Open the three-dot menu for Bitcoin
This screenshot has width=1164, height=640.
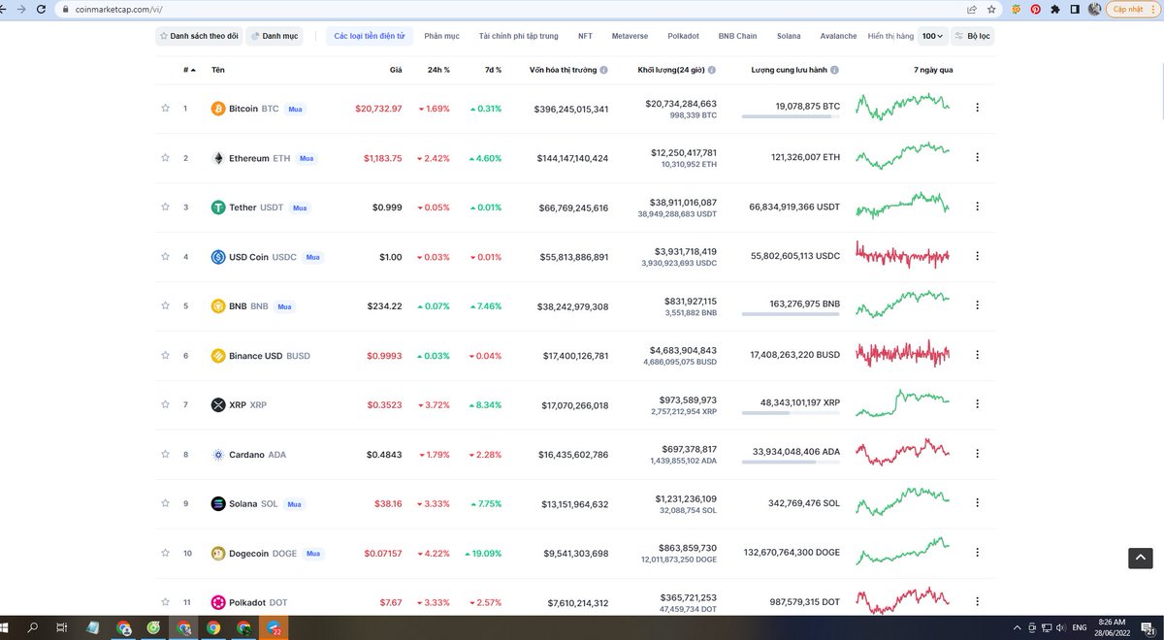977,108
